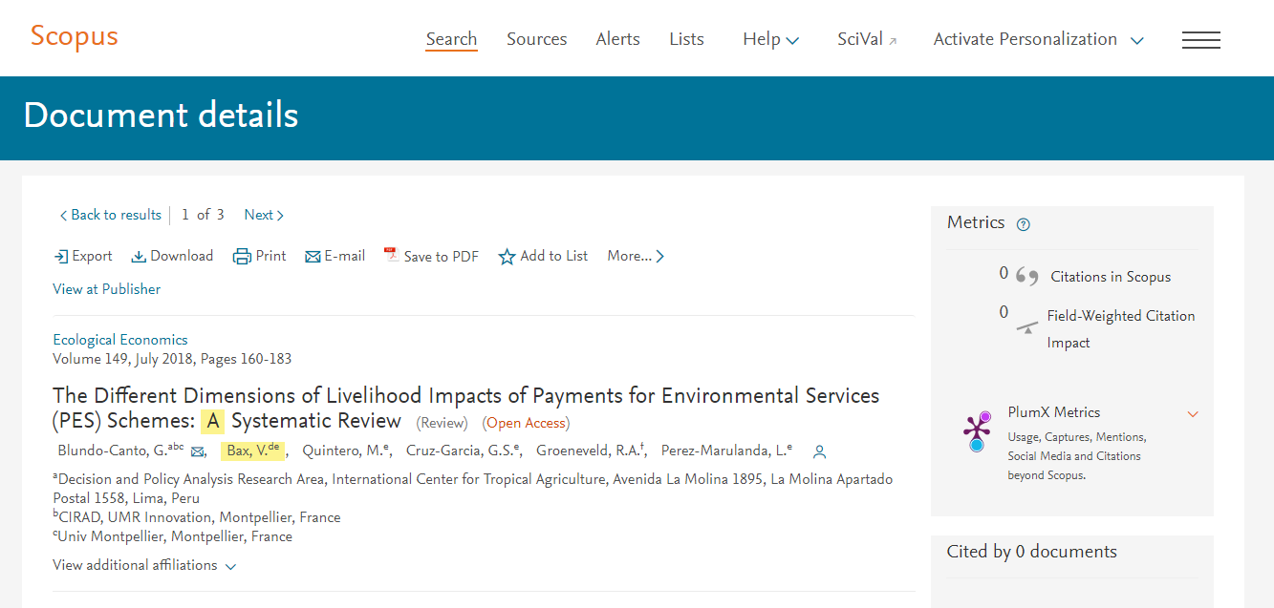Click the Field-Weighted Citation Impact icon
The width and height of the screenshot is (1274, 608).
(x=1027, y=326)
